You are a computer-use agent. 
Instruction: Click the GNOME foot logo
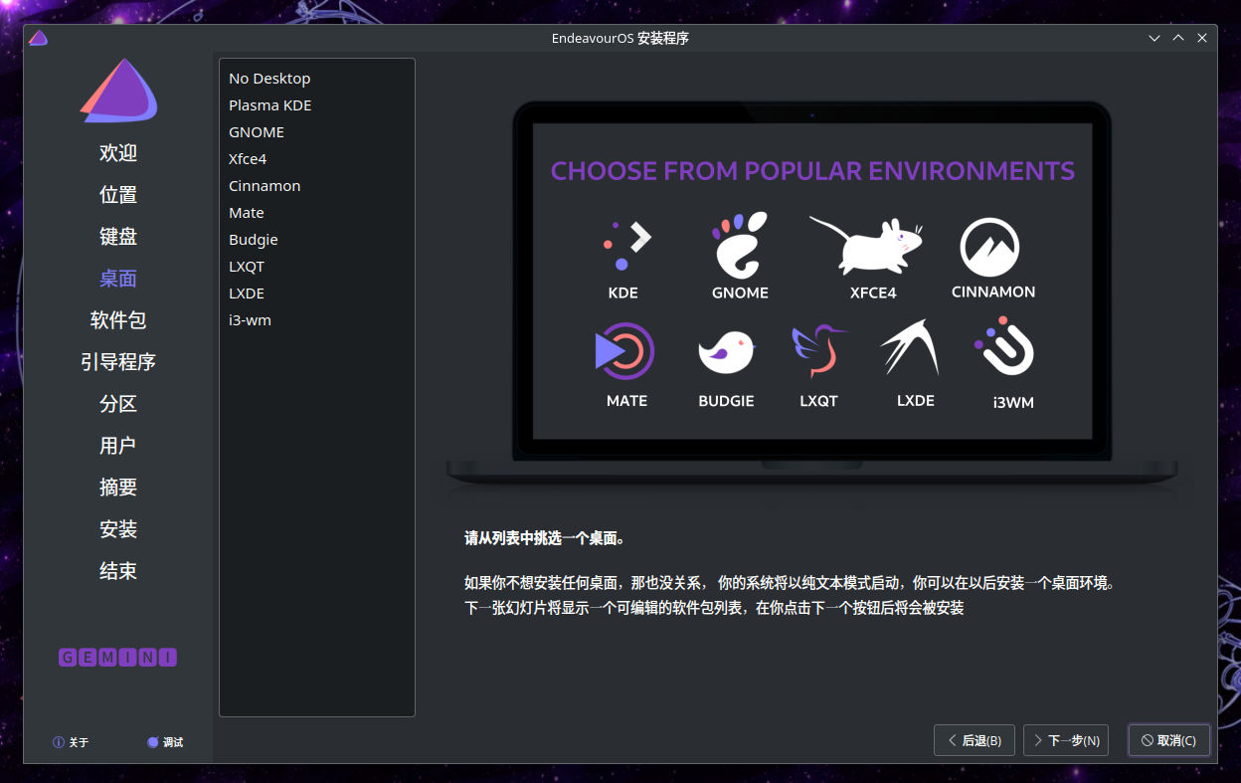[x=740, y=245]
